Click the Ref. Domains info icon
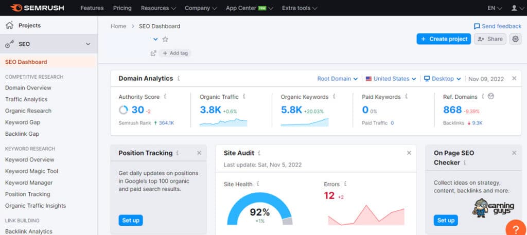The width and height of the screenshot is (527, 235). coord(483,96)
